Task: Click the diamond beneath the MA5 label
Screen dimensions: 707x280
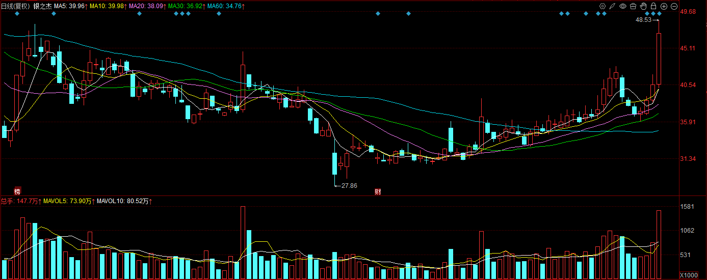Action: 54,14
